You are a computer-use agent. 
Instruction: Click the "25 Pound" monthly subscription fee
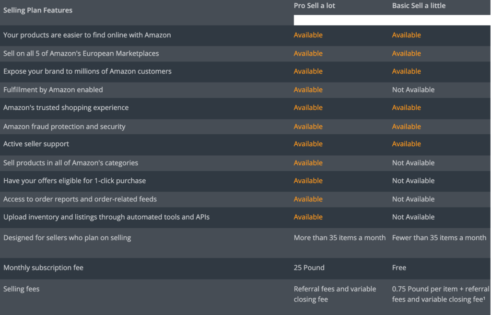tap(309, 268)
